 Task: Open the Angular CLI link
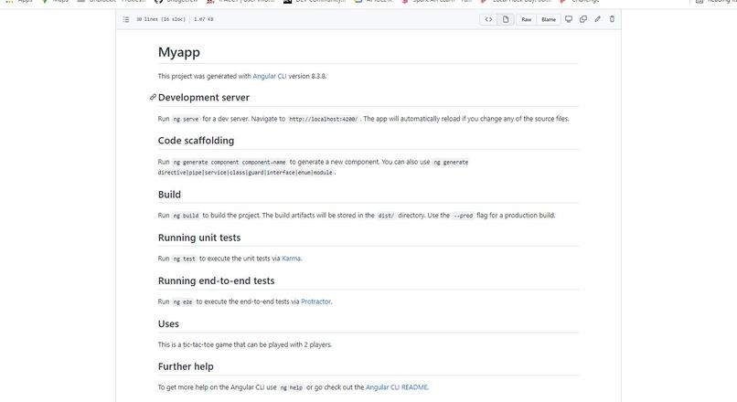pos(270,76)
